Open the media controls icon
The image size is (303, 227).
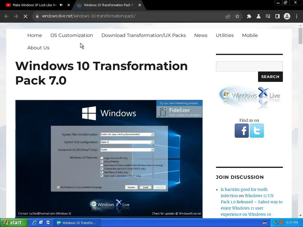click(x=268, y=17)
